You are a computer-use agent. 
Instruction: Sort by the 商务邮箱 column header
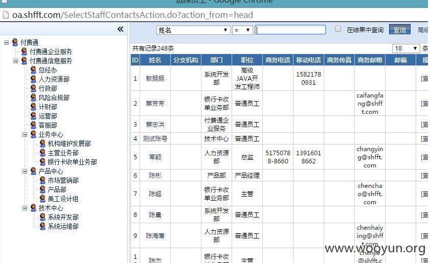370,60
